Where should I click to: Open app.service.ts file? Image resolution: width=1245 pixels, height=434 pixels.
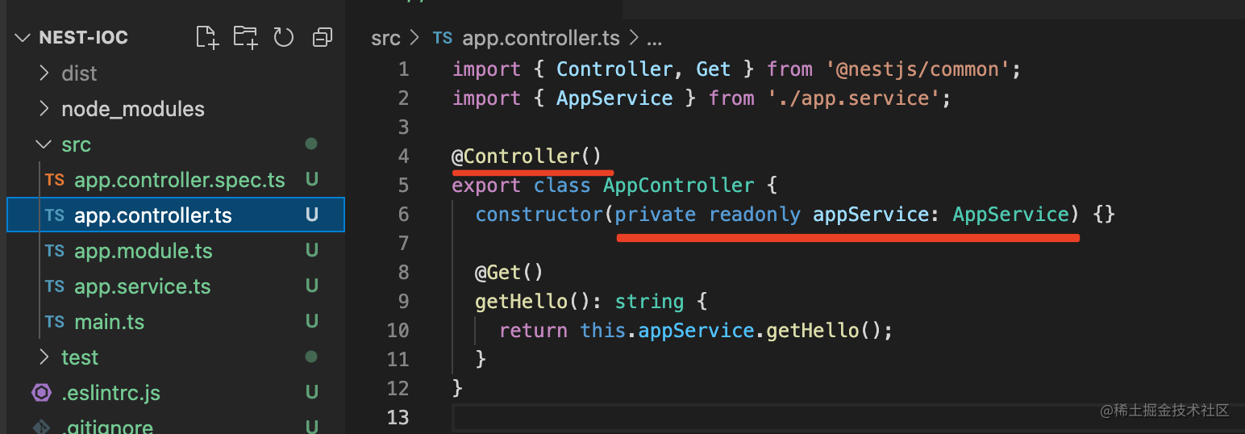(x=142, y=286)
